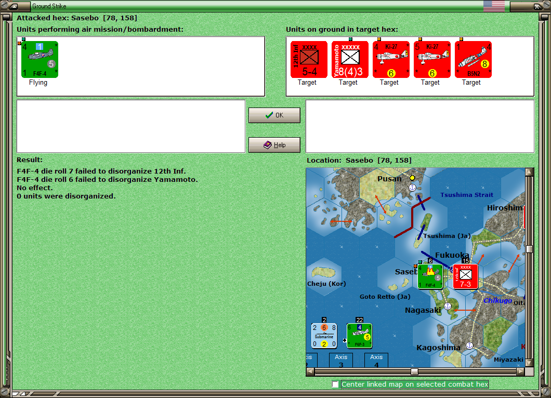
Task: Click the Chikugo river label
Action: [x=497, y=301]
